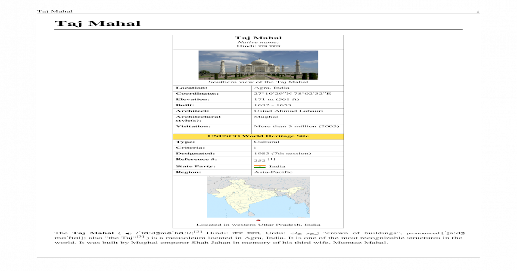Select the "Architectural style(s):" label
The width and height of the screenshot is (517, 271).
pos(198,118)
